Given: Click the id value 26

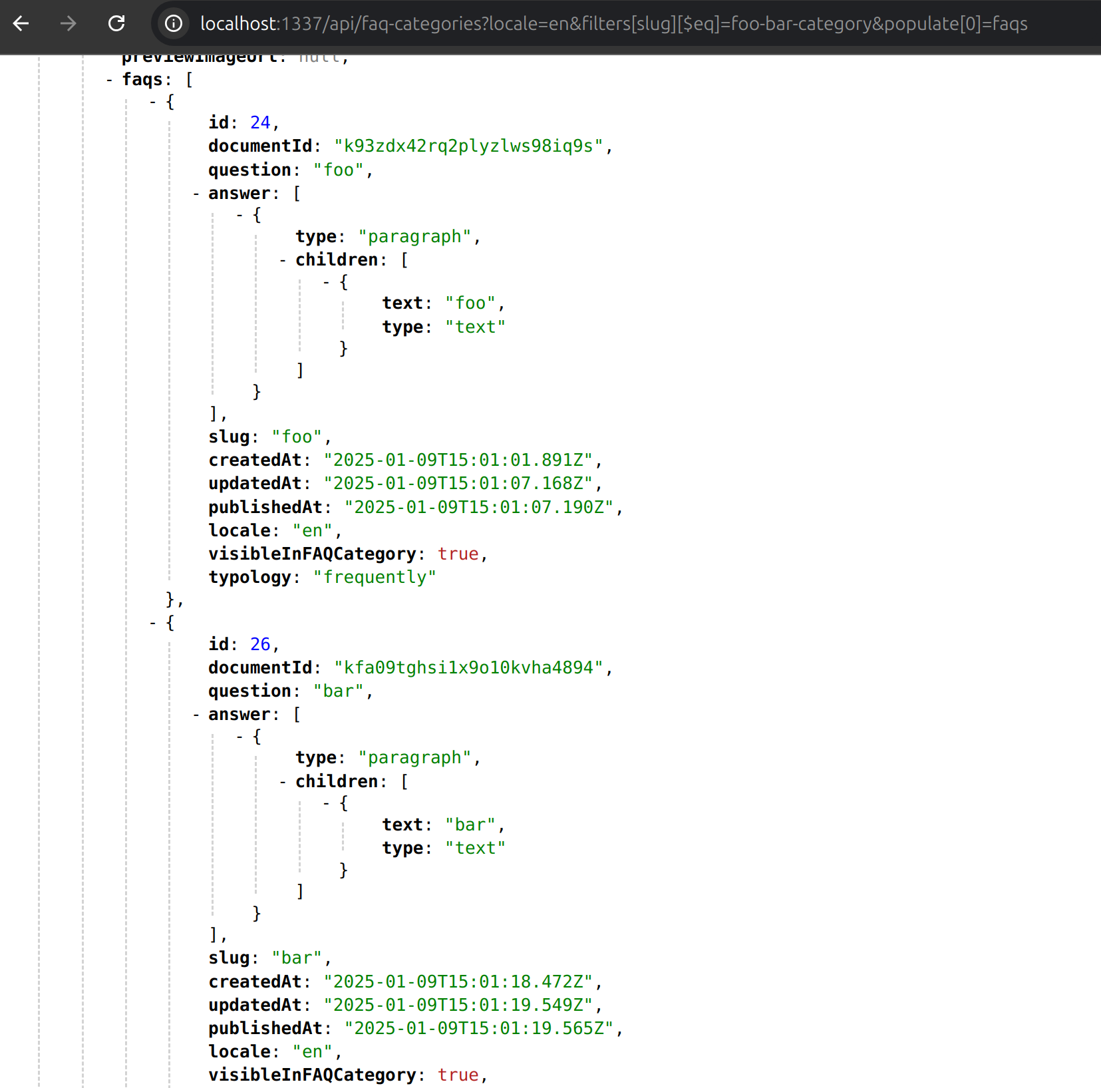Looking at the screenshot, I should pyautogui.click(x=259, y=644).
